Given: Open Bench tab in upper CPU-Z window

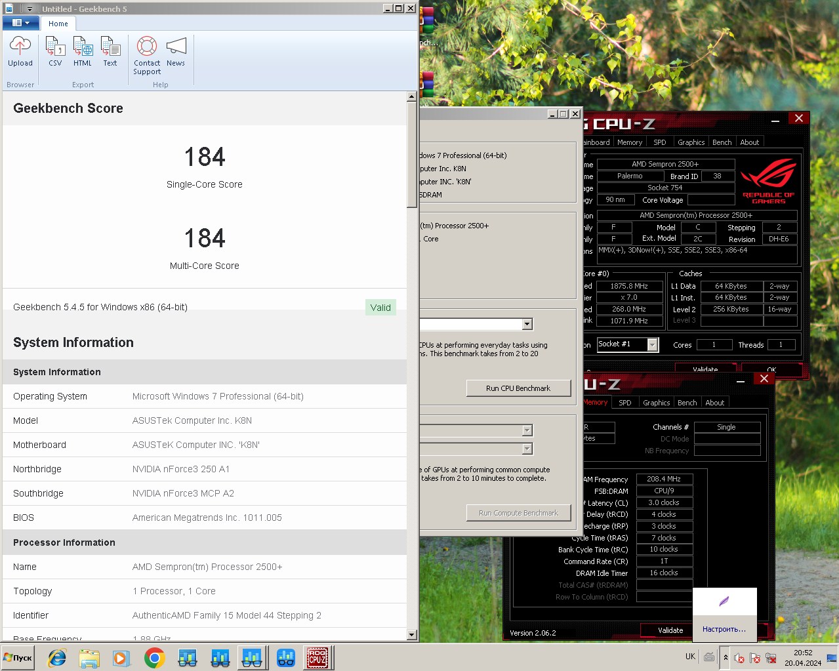Looking at the screenshot, I should 722,142.
